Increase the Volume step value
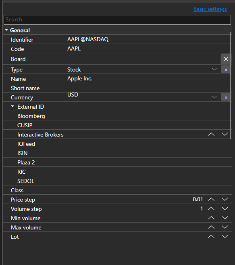235x265 pixels. (211, 209)
